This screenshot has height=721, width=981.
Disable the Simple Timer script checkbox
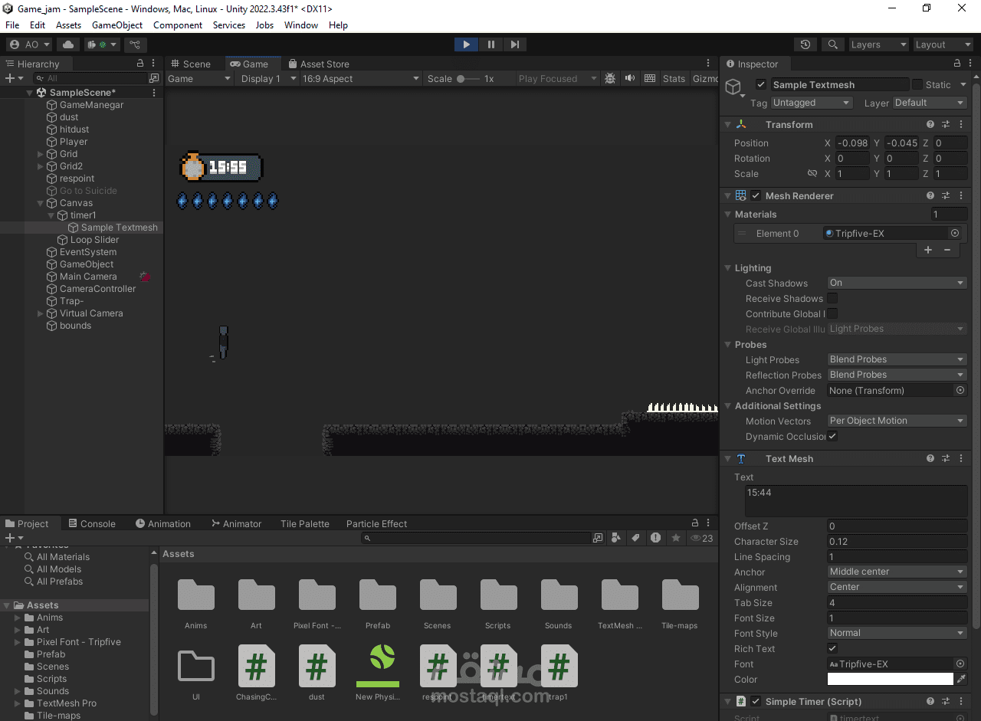coord(756,701)
